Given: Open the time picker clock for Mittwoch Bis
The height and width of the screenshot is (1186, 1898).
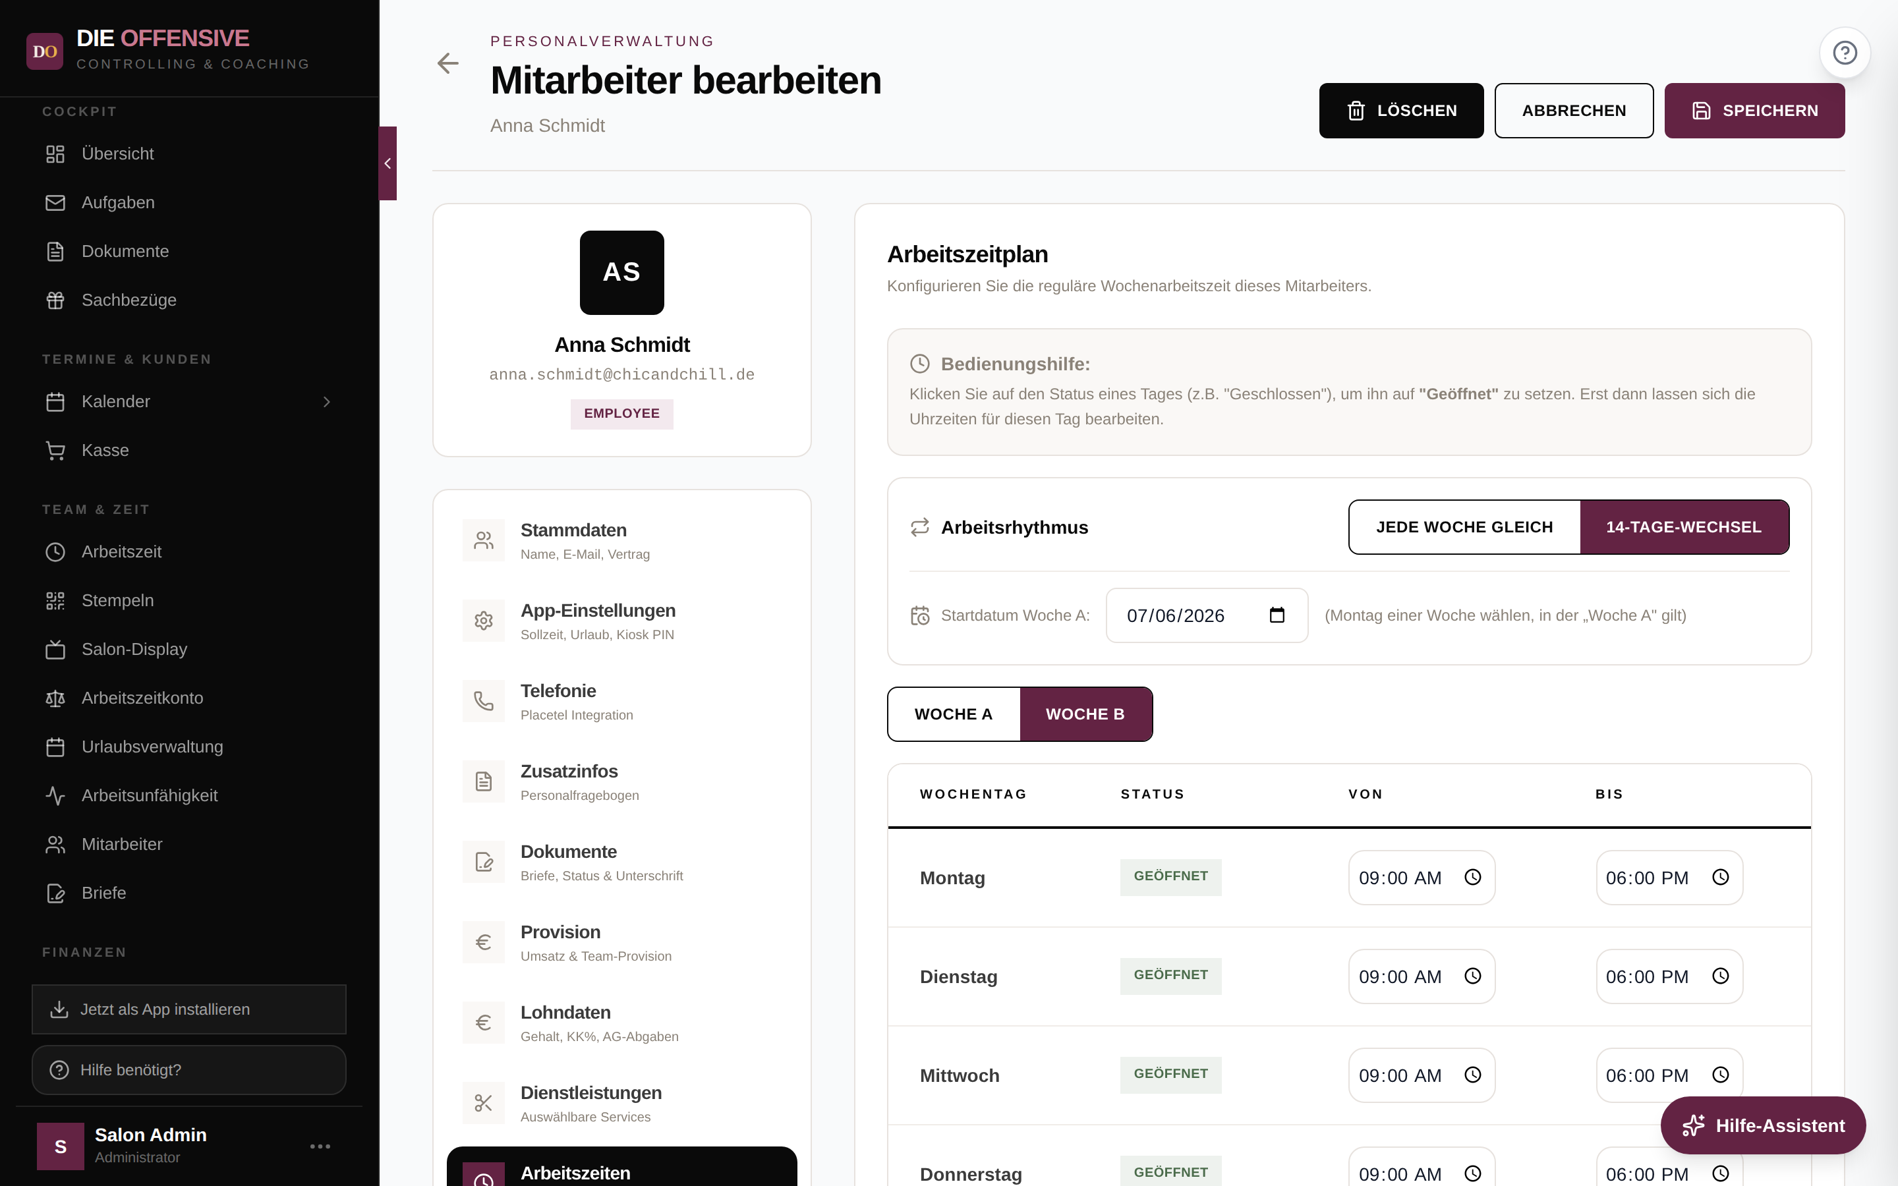Looking at the screenshot, I should click(x=1720, y=1075).
